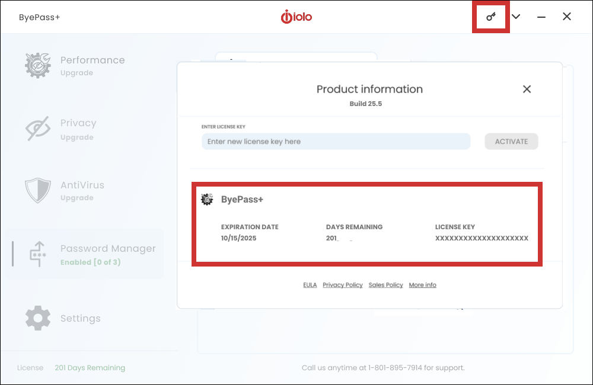Click Upgrade under Privacy
The height and width of the screenshot is (385, 593).
pos(76,137)
